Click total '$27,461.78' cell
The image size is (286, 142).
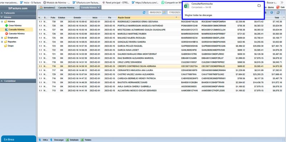pyautogui.click(x=277, y=46)
